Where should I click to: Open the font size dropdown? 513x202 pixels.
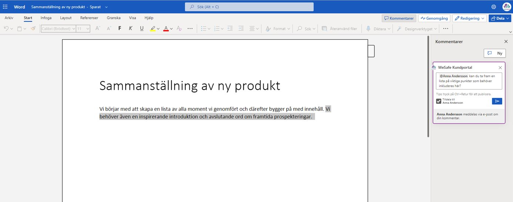coord(88,29)
